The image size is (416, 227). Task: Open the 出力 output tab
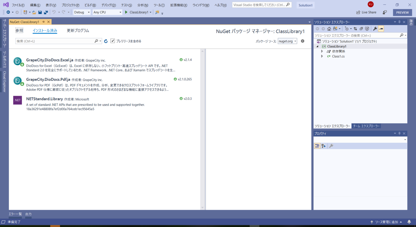coord(28,214)
